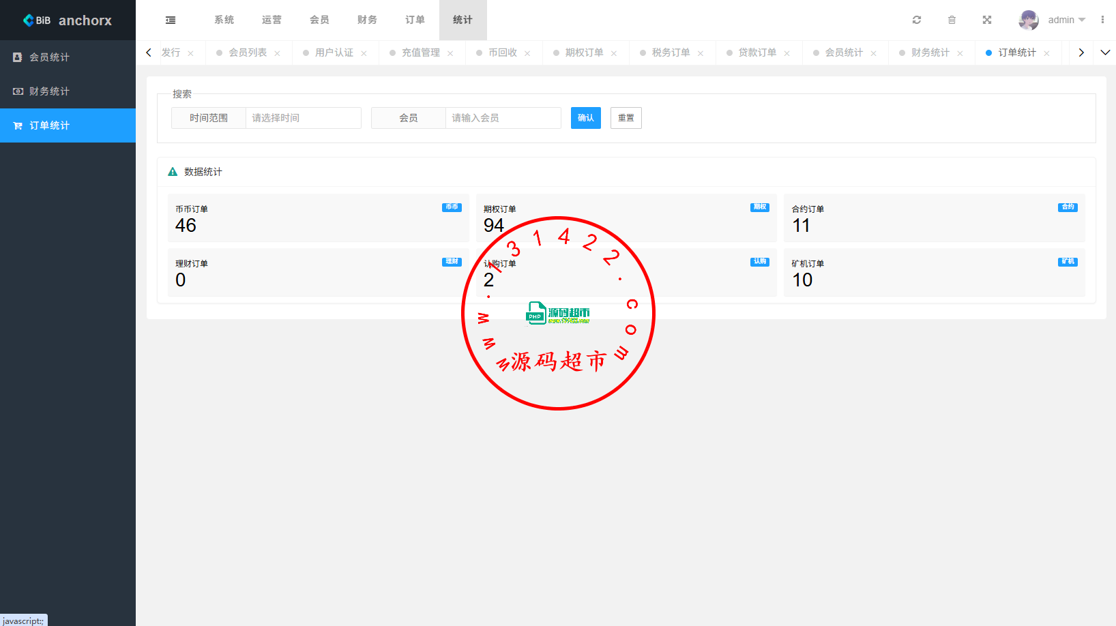Click the warning icon beside 数据统计
Image resolution: width=1116 pixels, height=626 pixels.
point(173,171)
